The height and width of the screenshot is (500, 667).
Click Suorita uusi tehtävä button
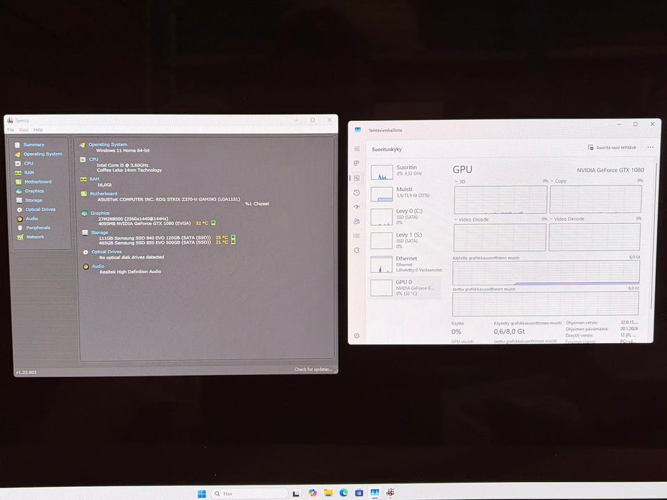pos(611,147)
